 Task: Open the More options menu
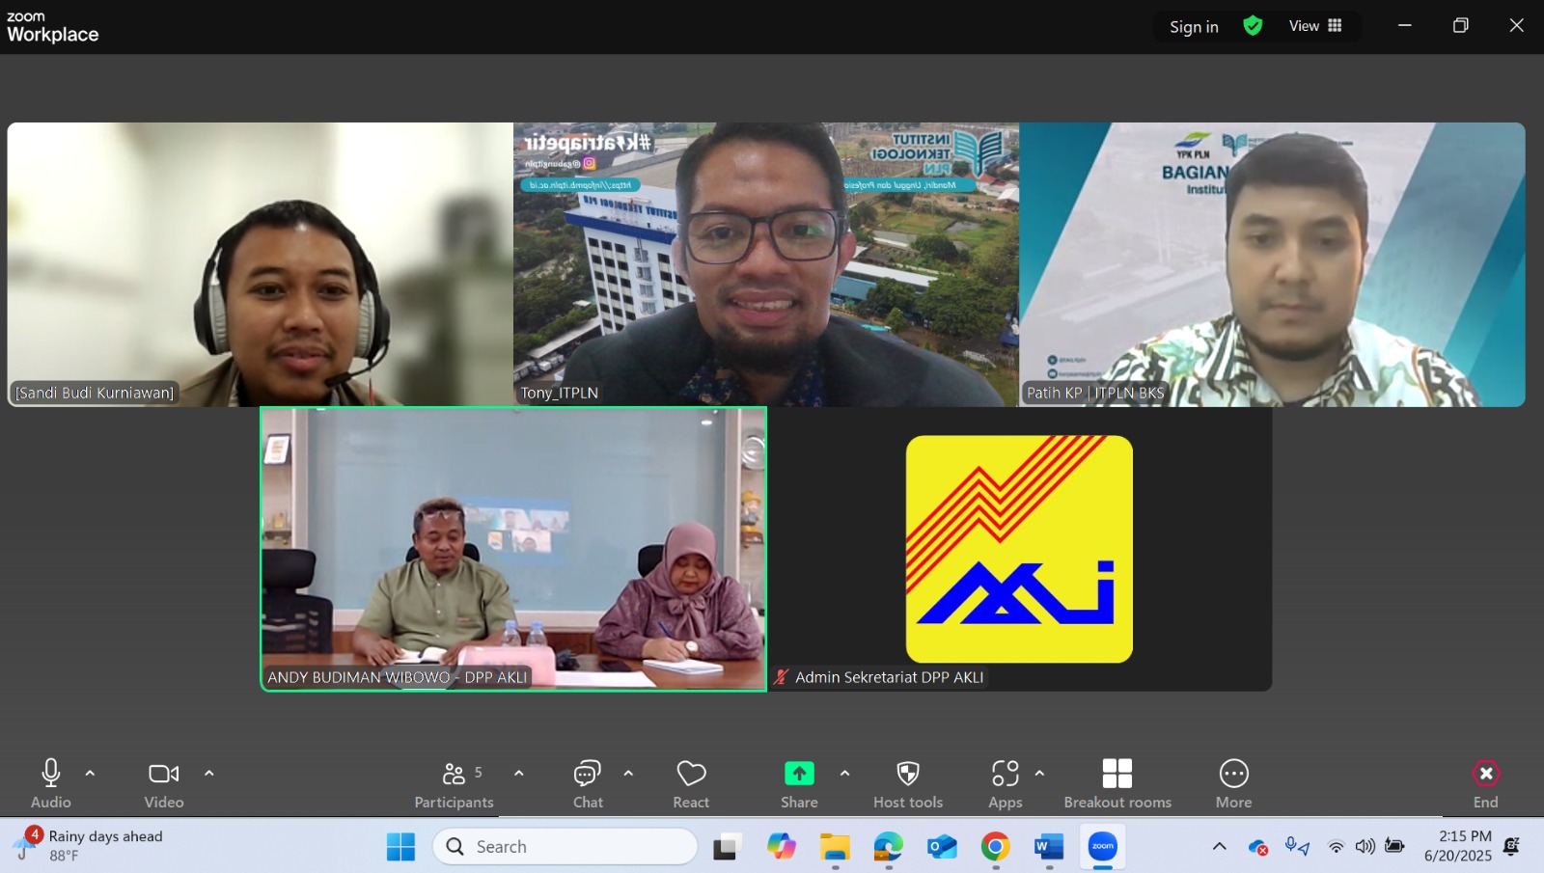tap(1234, 783)
